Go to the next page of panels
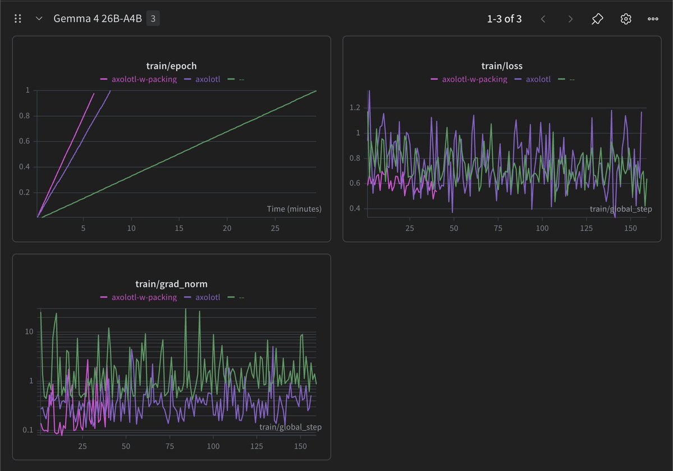 coord(570,19)
